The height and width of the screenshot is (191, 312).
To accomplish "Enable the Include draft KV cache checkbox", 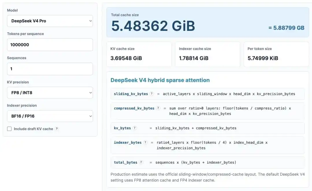I will point(9,129).
